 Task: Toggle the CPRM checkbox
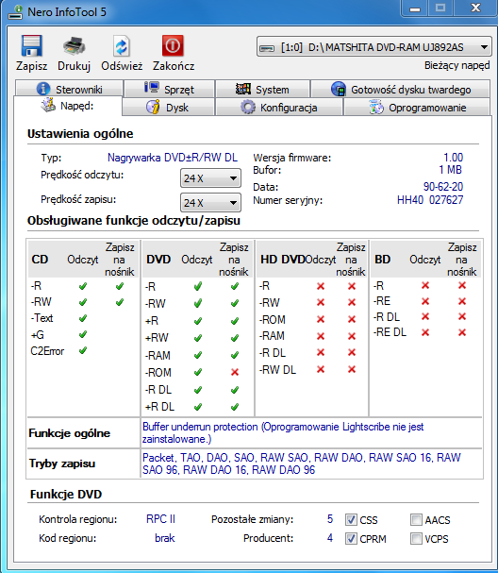point(351,538)
